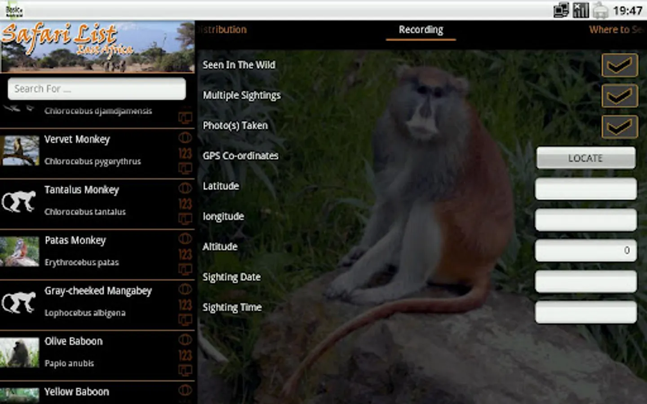Viewport: 647px width, 404px height.
Task: Tap the signal strength icon
Action: [581, 10]
